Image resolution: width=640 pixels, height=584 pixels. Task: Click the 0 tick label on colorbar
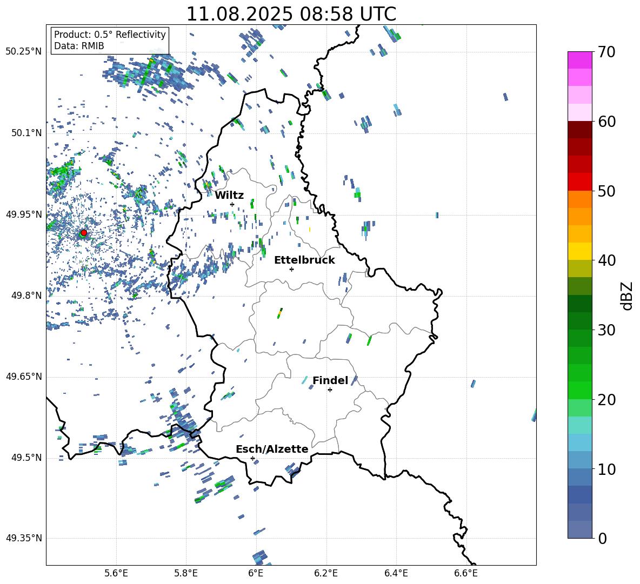(x=602, y=538)
